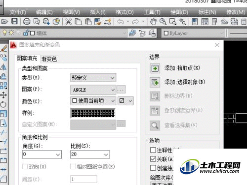Switch to the 渐变色 tab

point(49,59)
